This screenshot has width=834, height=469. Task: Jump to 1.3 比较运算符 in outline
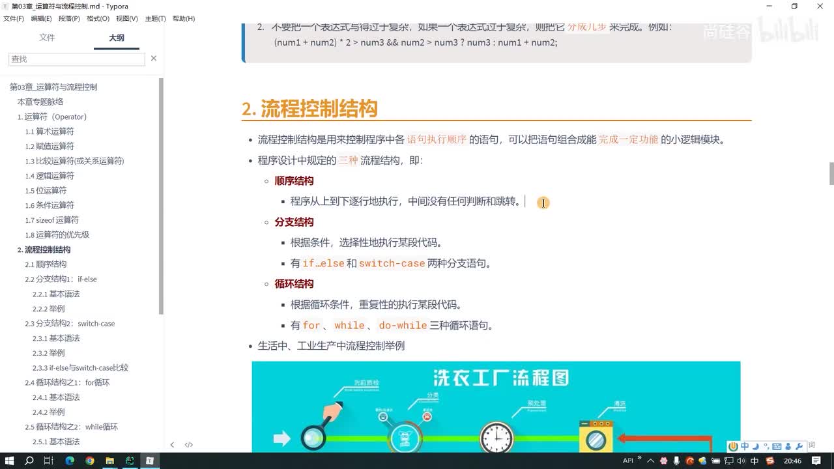74,161
